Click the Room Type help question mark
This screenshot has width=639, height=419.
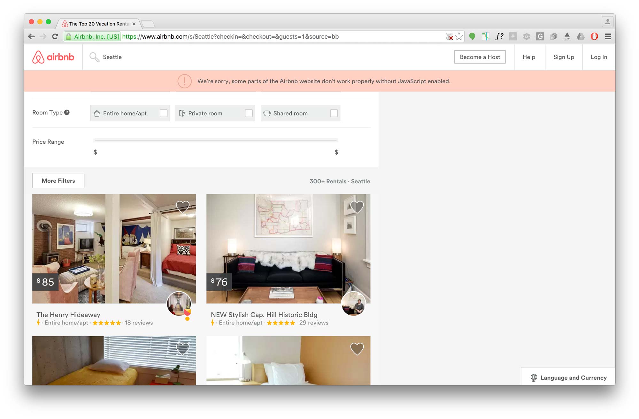tap(67, 112)
